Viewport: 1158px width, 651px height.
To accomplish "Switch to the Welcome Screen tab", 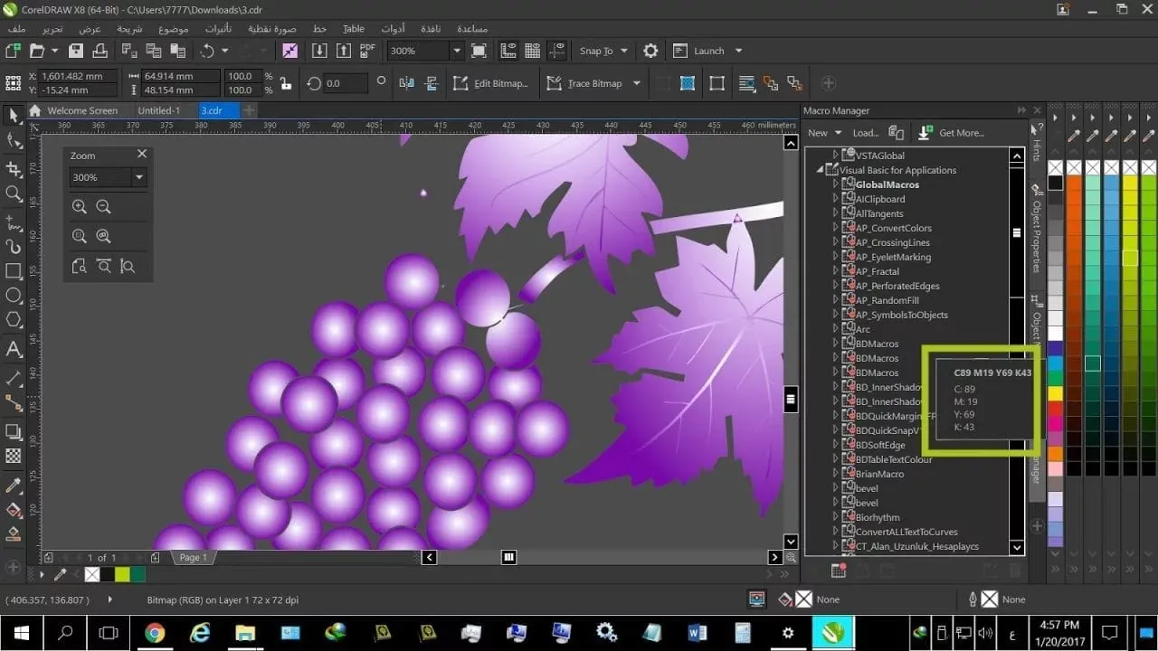I will pyautogui.click(x=81, y=110).
